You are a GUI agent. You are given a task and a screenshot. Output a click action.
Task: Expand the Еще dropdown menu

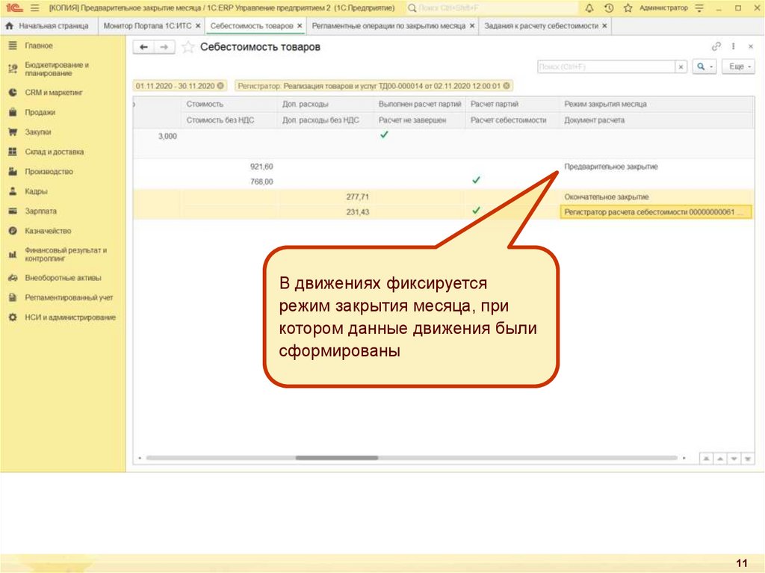737,66
